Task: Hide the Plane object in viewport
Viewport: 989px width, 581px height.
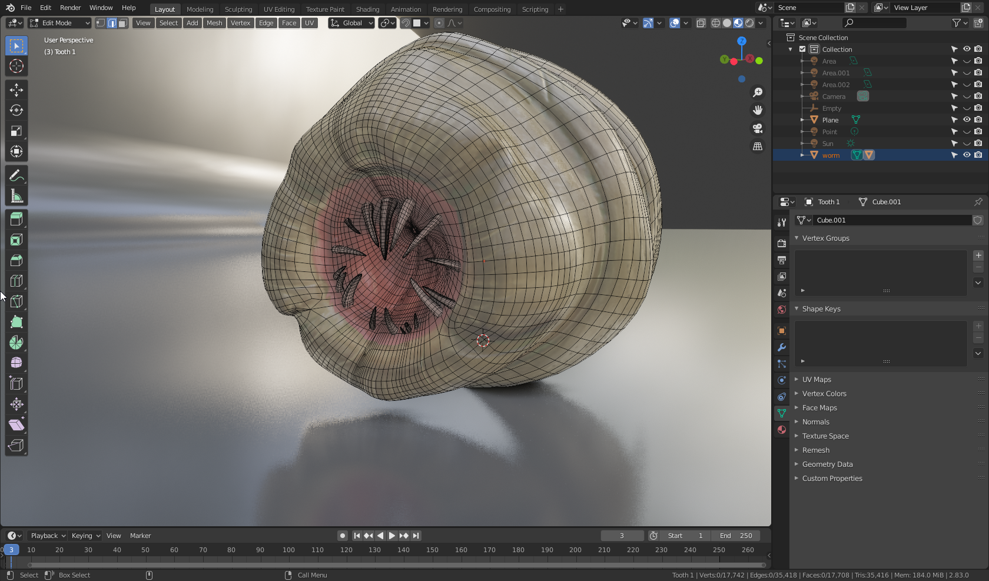Action: (x=967, y=119)
